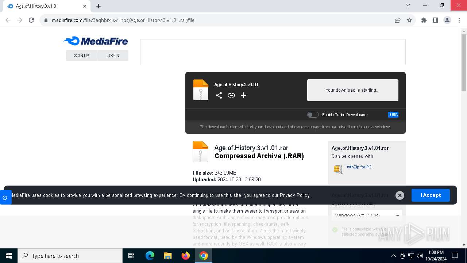467x263 pixels.
Task: Click the 'Compressed Archive (.RAR)' text
Action: 259,156
